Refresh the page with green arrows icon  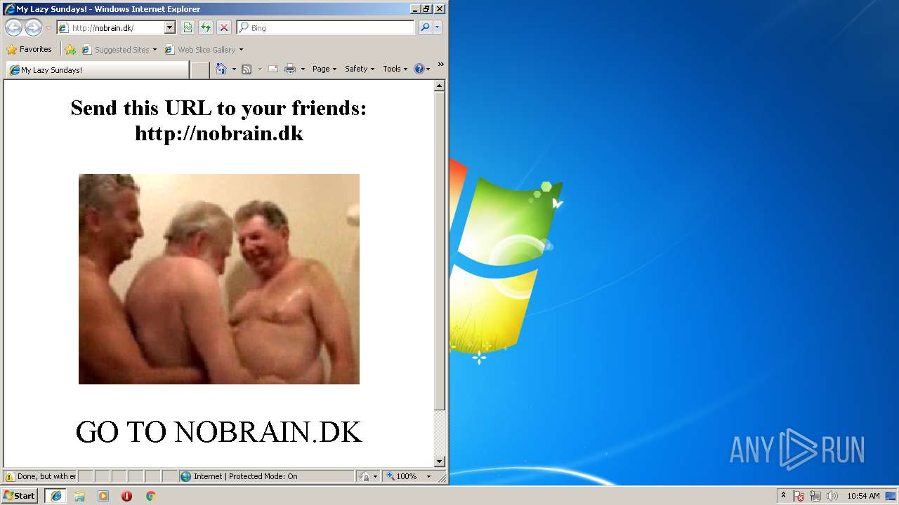coord(206,27)
